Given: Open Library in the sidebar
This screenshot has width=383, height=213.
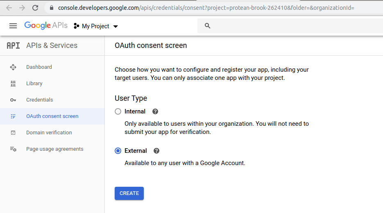Looking at the screenshot, I should tap(52, 83).
